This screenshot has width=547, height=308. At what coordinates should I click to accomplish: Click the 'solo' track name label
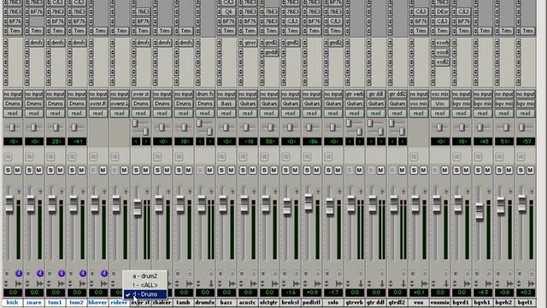[332, 302]
